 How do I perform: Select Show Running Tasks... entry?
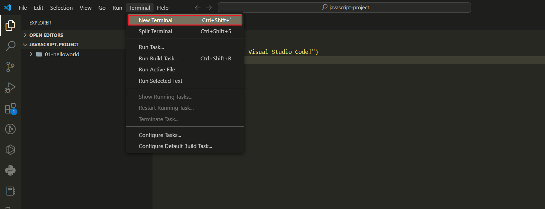185,97
